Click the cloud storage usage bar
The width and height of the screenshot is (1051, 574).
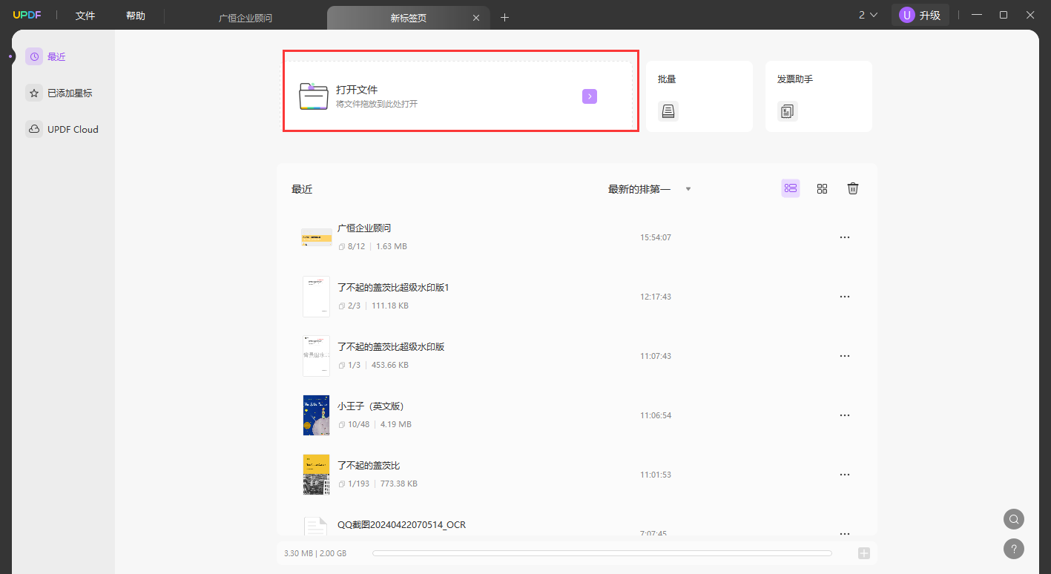(x=602, y=553)
